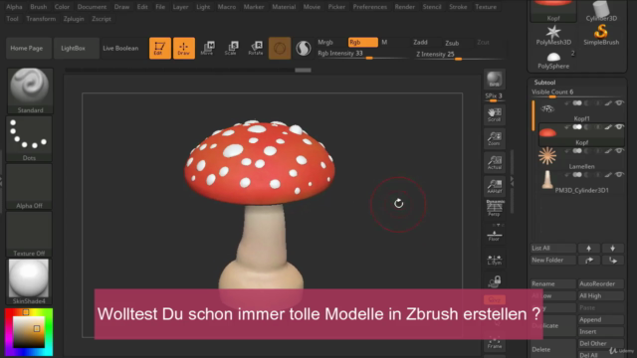
Task: Toggle the lock icon below L.Sym
Action: [495, 281]
